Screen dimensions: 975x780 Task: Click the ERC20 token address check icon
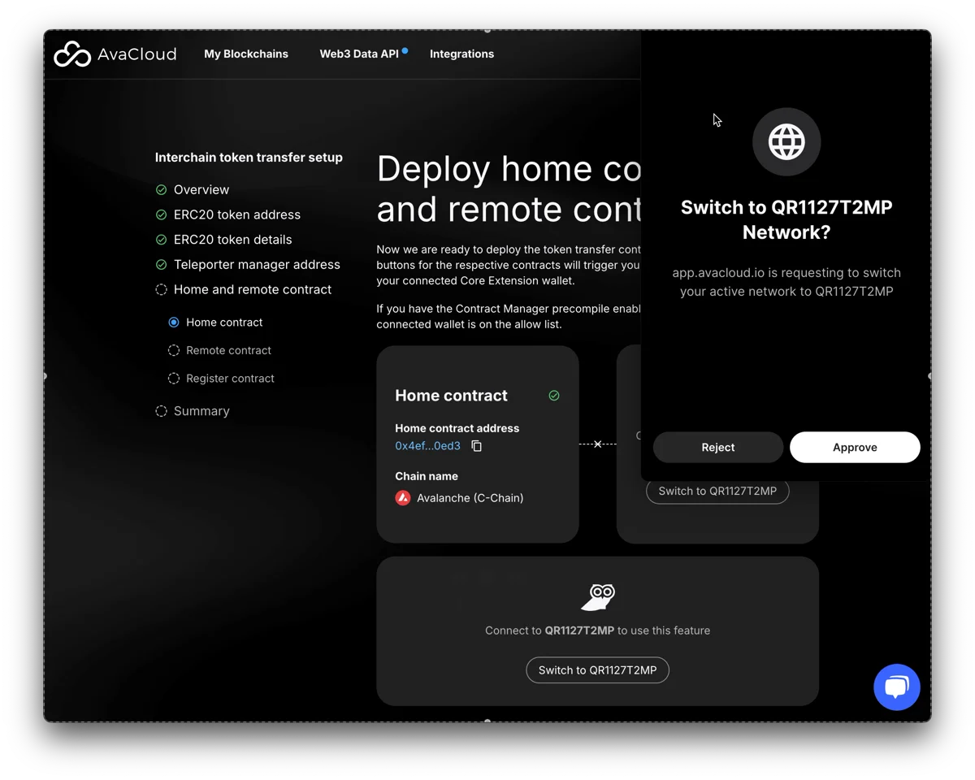[x=161, y=214]
